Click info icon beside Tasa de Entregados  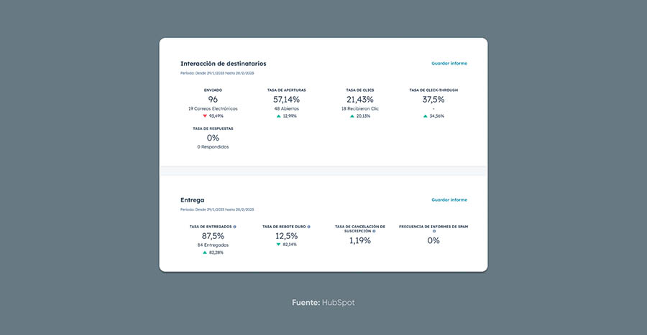click(x=234, y=227)
